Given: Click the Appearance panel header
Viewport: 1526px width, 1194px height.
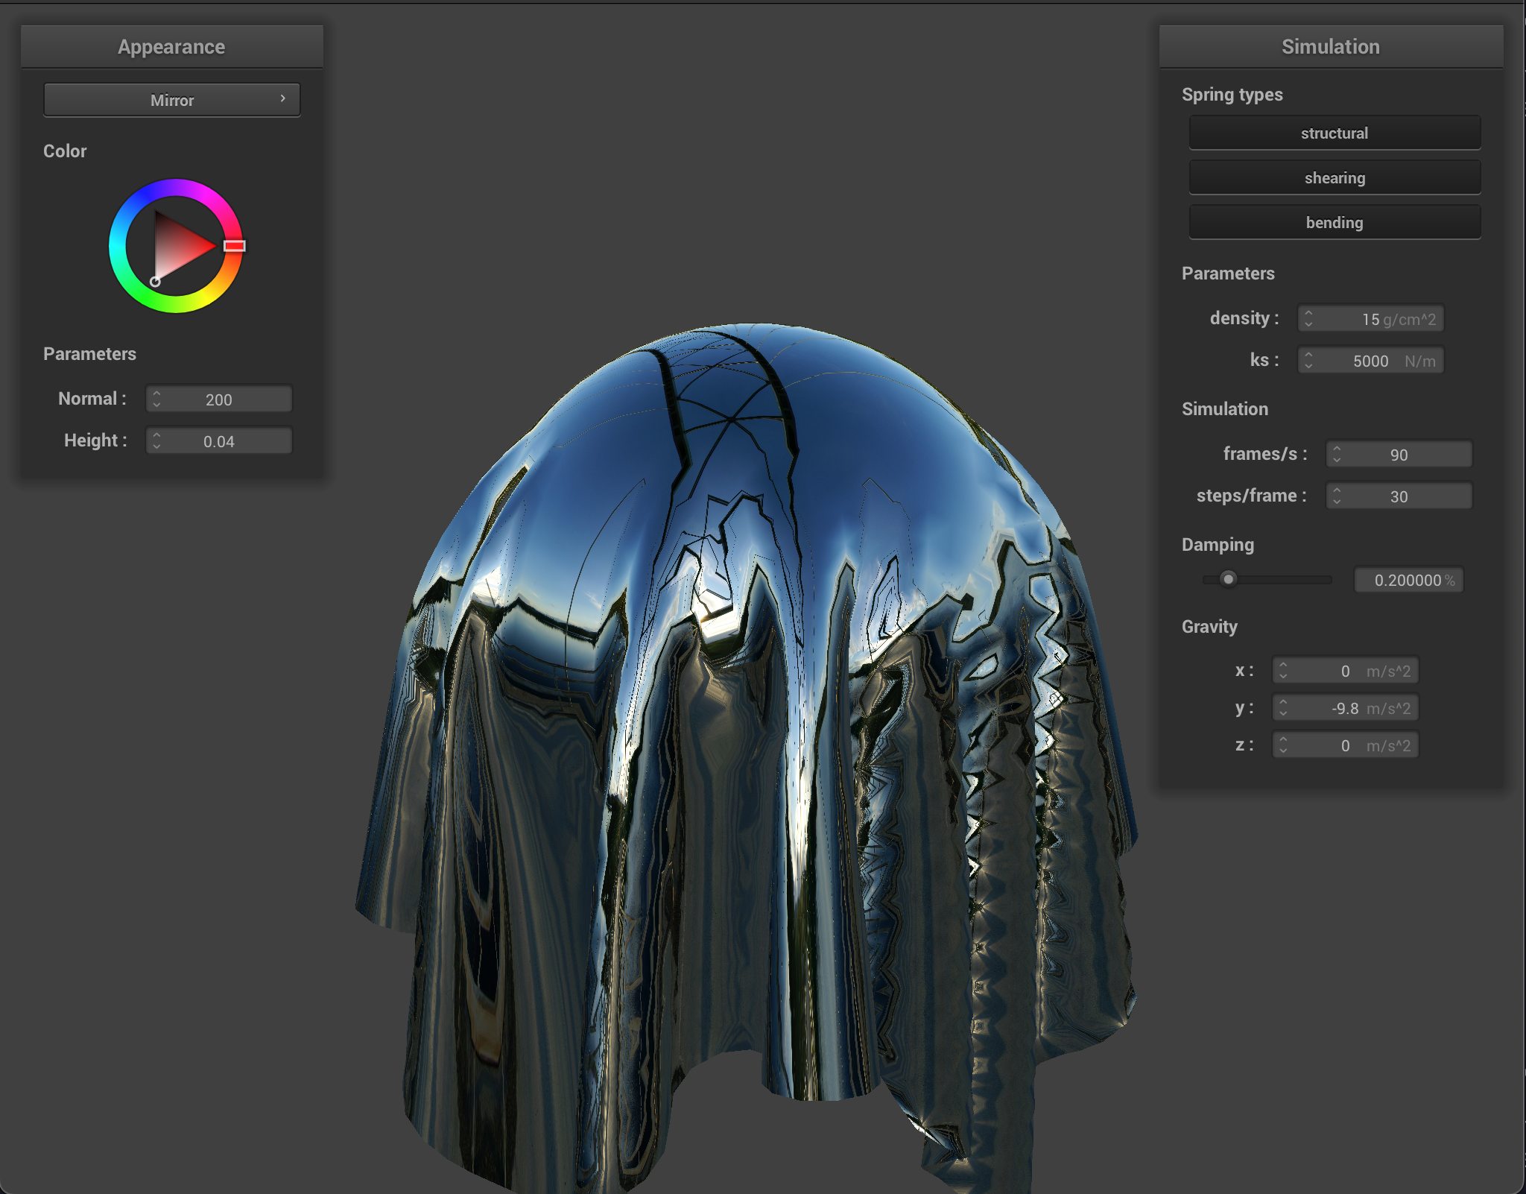Looking at the screenshot, I should click(171, 46).
